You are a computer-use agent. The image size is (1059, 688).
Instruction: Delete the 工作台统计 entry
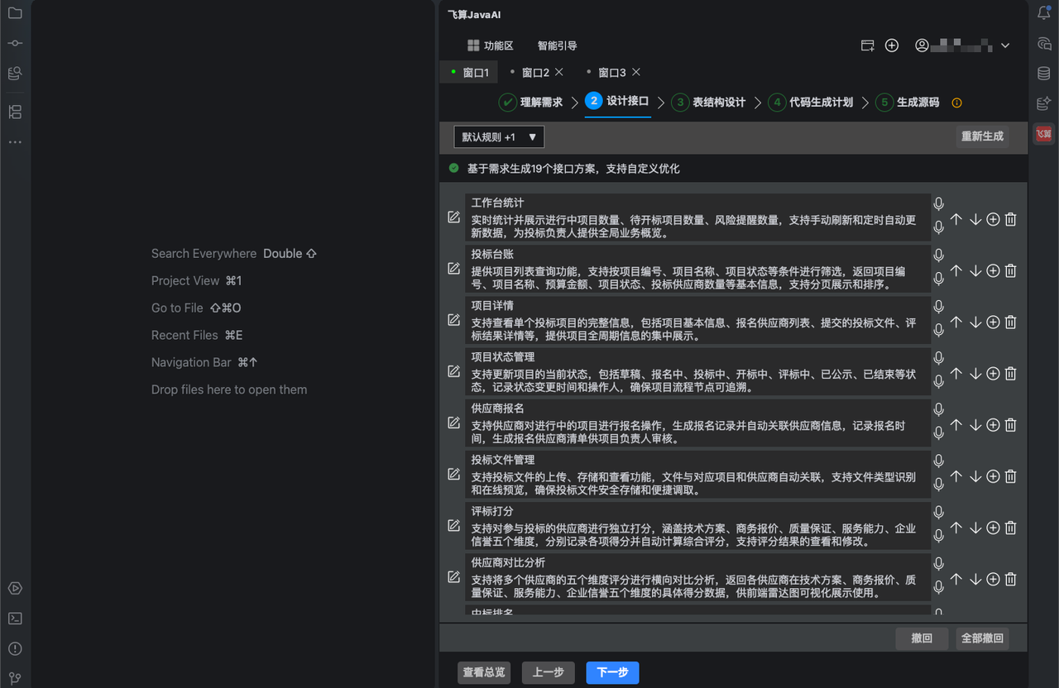[x=1010, y=219]
